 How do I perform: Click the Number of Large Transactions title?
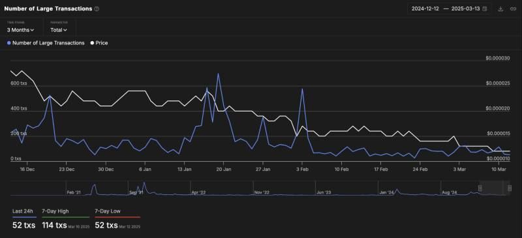coord(48,8)
